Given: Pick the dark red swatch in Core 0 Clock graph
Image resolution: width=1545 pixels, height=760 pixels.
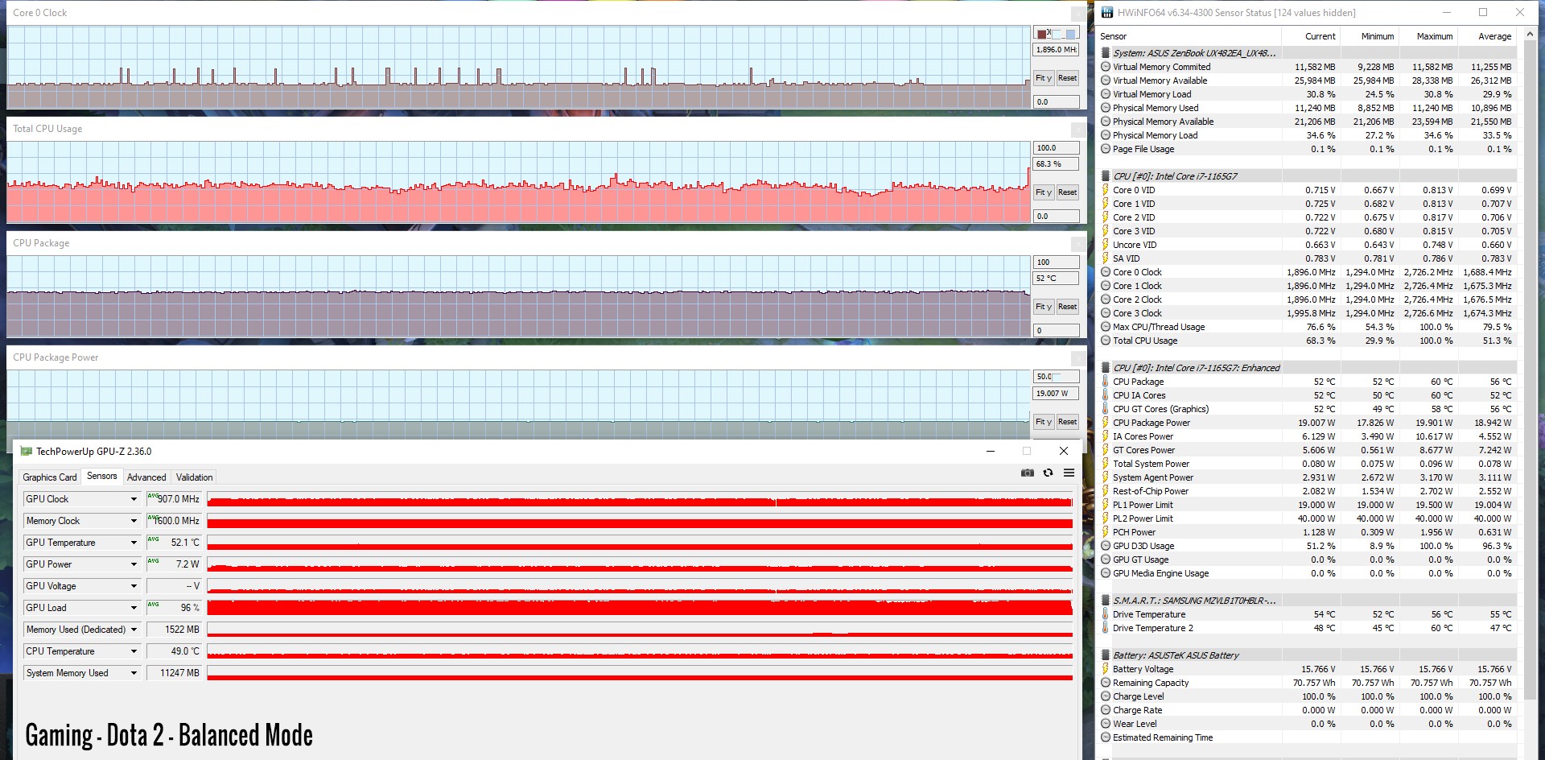Looking at the screenshot, I should (1042, 34).
